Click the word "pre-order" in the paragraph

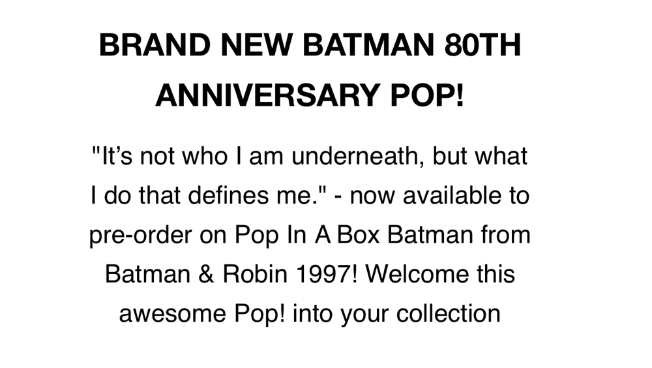141,236
